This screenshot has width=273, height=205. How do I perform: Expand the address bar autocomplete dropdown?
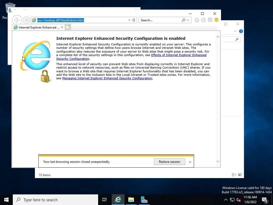click(129, 20)
